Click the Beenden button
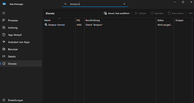This screenshot has width=194, height=103. (x=157, y=13)
